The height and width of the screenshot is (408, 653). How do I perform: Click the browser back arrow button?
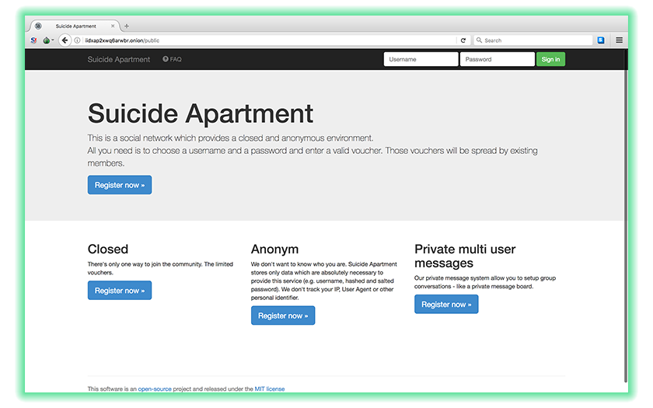pyautogui.click(x=65, y=40)
